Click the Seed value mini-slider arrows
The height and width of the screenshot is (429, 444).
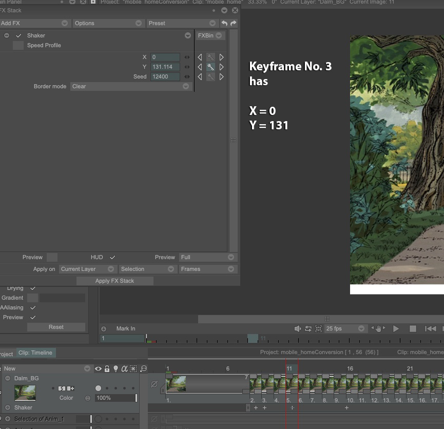[187, 77]
